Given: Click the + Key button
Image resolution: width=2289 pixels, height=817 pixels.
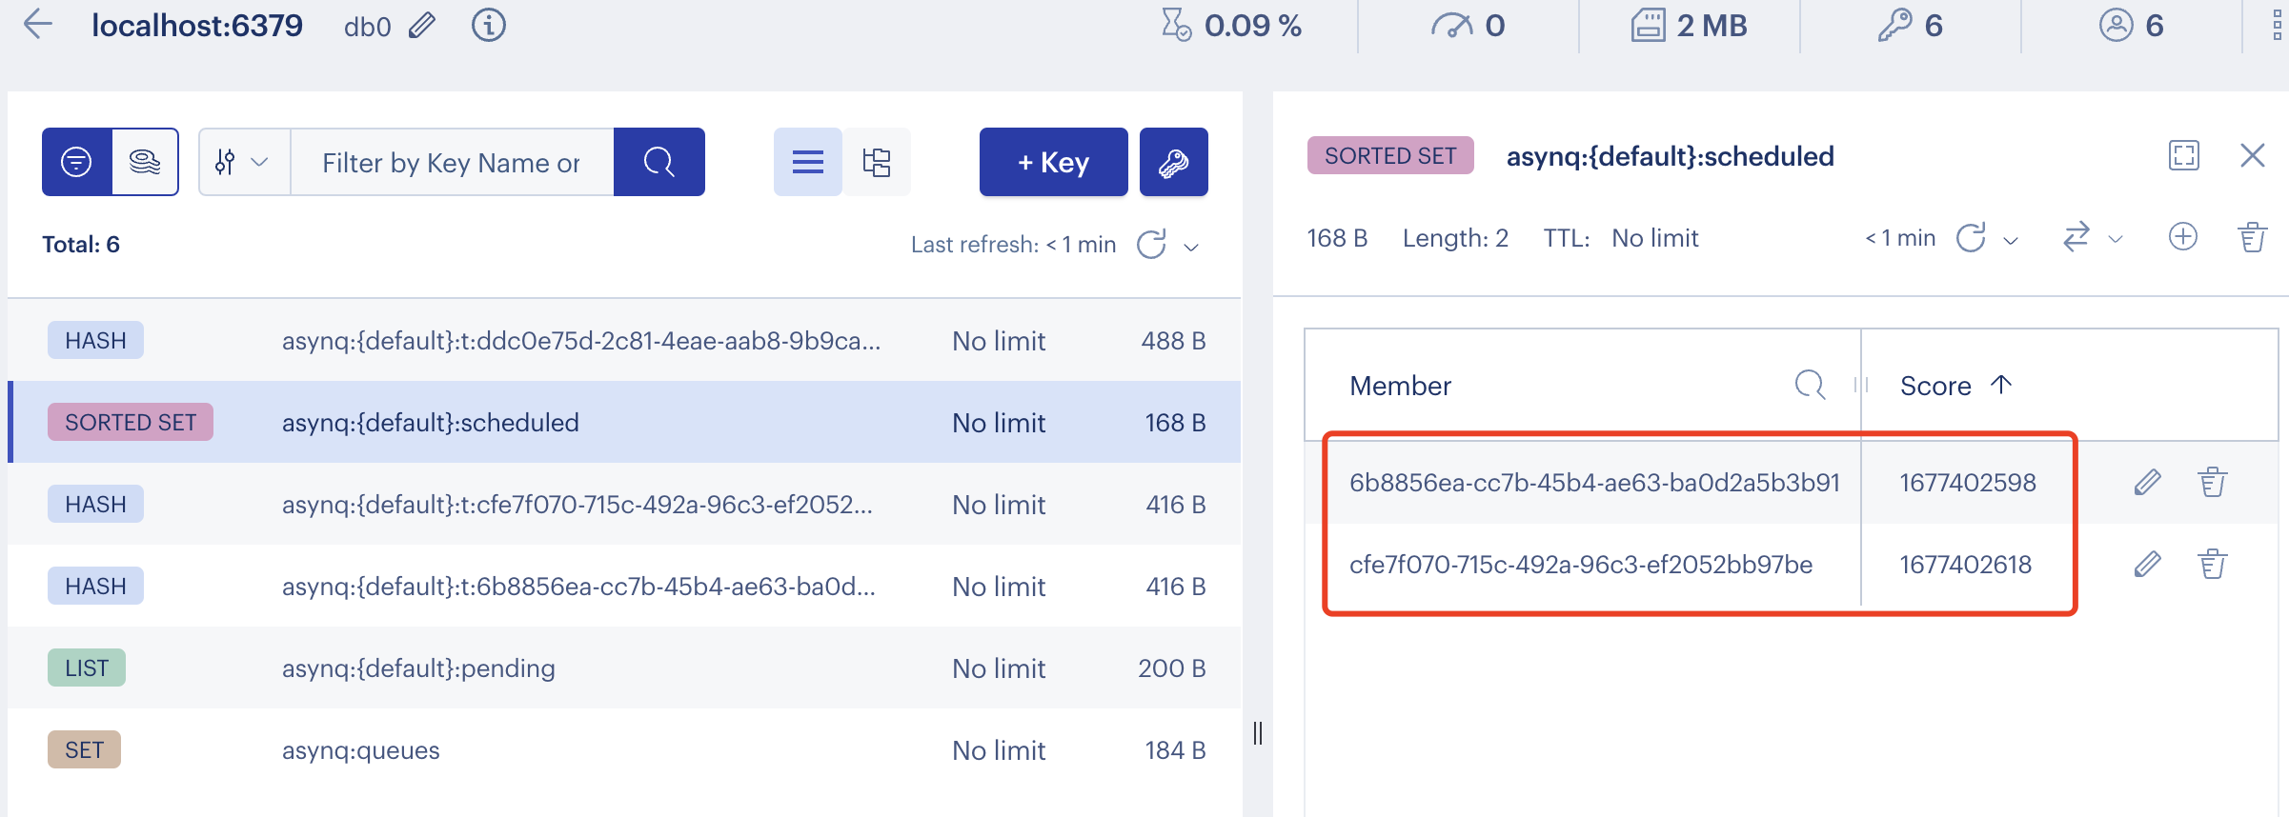Looking at the screenshot, I should 1053,163.
